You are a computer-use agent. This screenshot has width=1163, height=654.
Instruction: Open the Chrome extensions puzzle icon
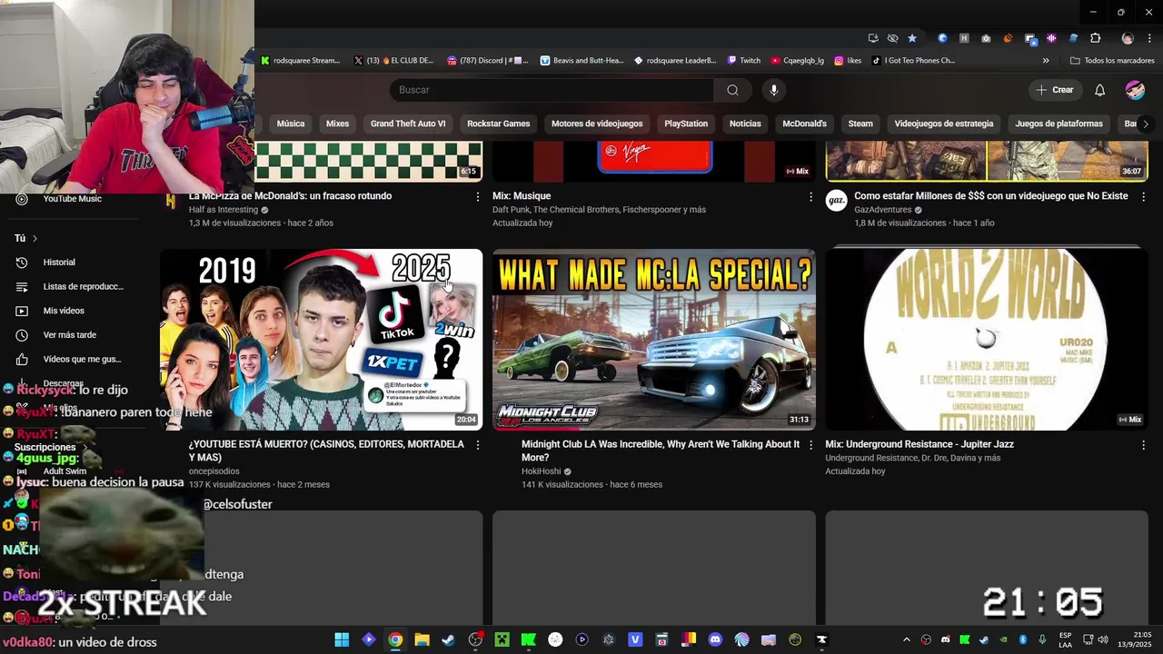click(1095, 38)
